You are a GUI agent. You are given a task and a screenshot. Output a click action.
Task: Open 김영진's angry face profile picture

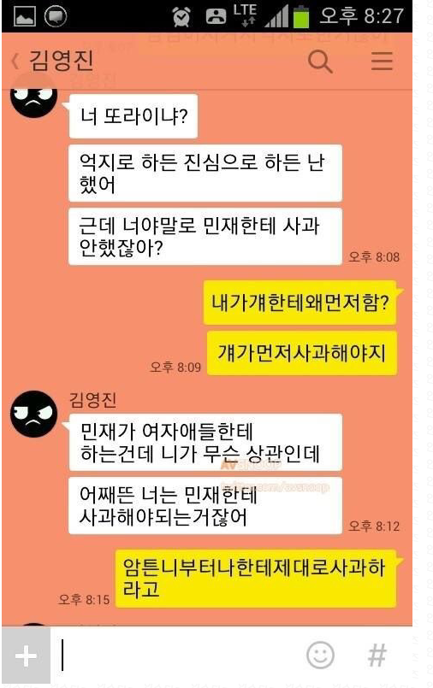click(x=34, y=414)
